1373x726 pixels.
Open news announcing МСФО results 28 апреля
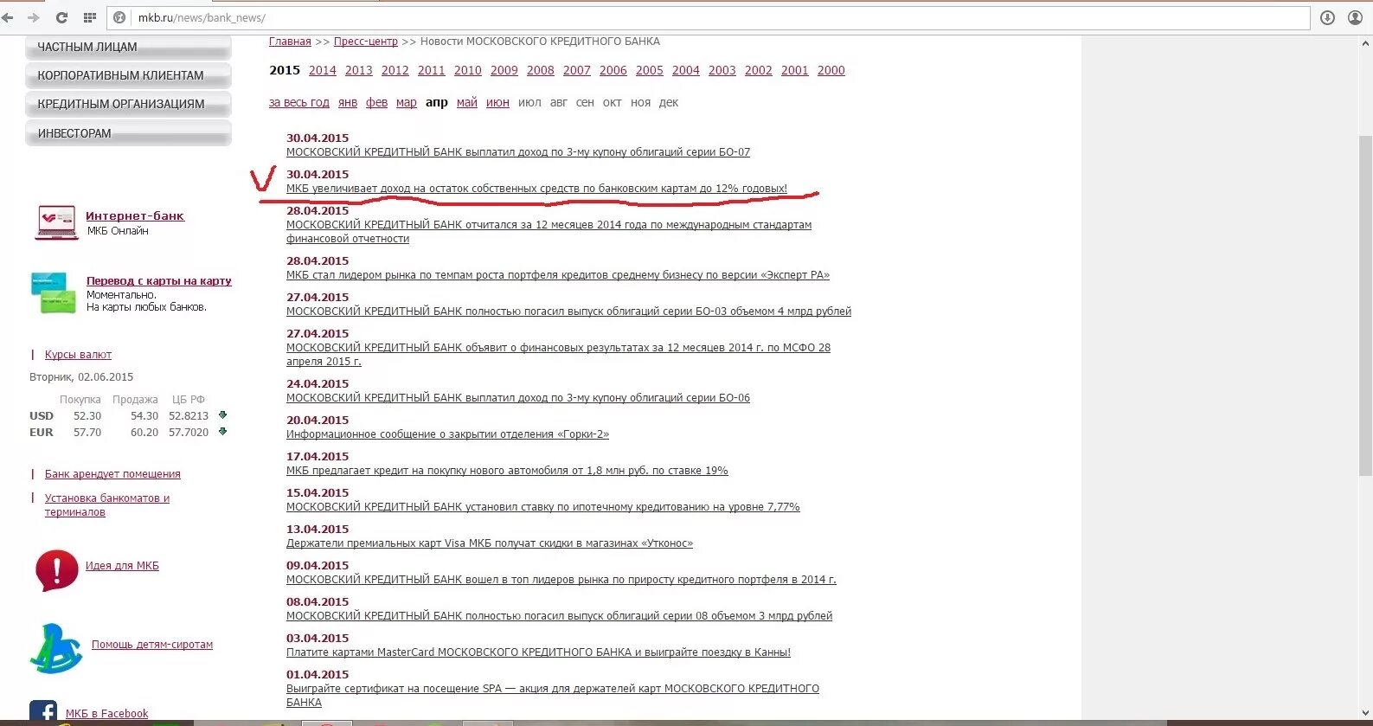click(x=558, y=355)
